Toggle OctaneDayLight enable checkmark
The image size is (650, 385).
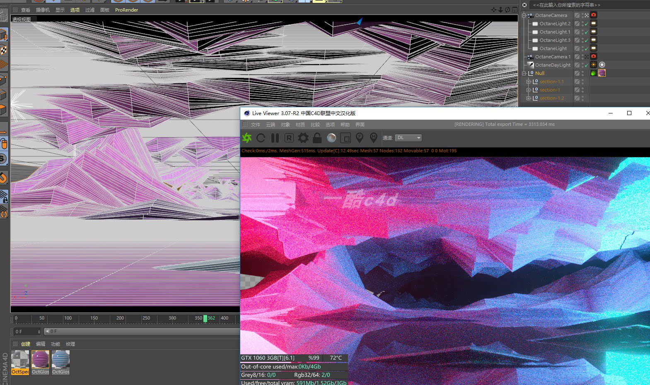point(587,65)
